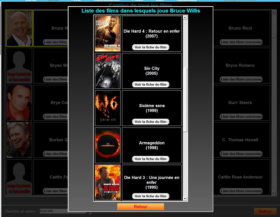Click the Burton G row actor photo
Viewport: 280px width, 217px height.
coord(19,140)
